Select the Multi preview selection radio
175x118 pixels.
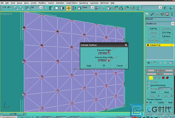coord(166,103)
